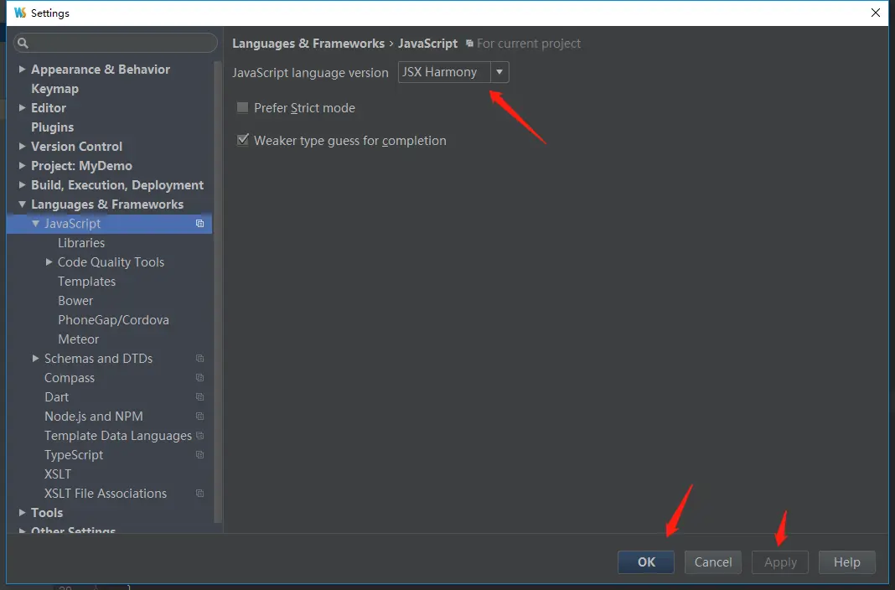Open Plugins settings
895x590 pixels.
pyautogui.click(x=53, y=127)
